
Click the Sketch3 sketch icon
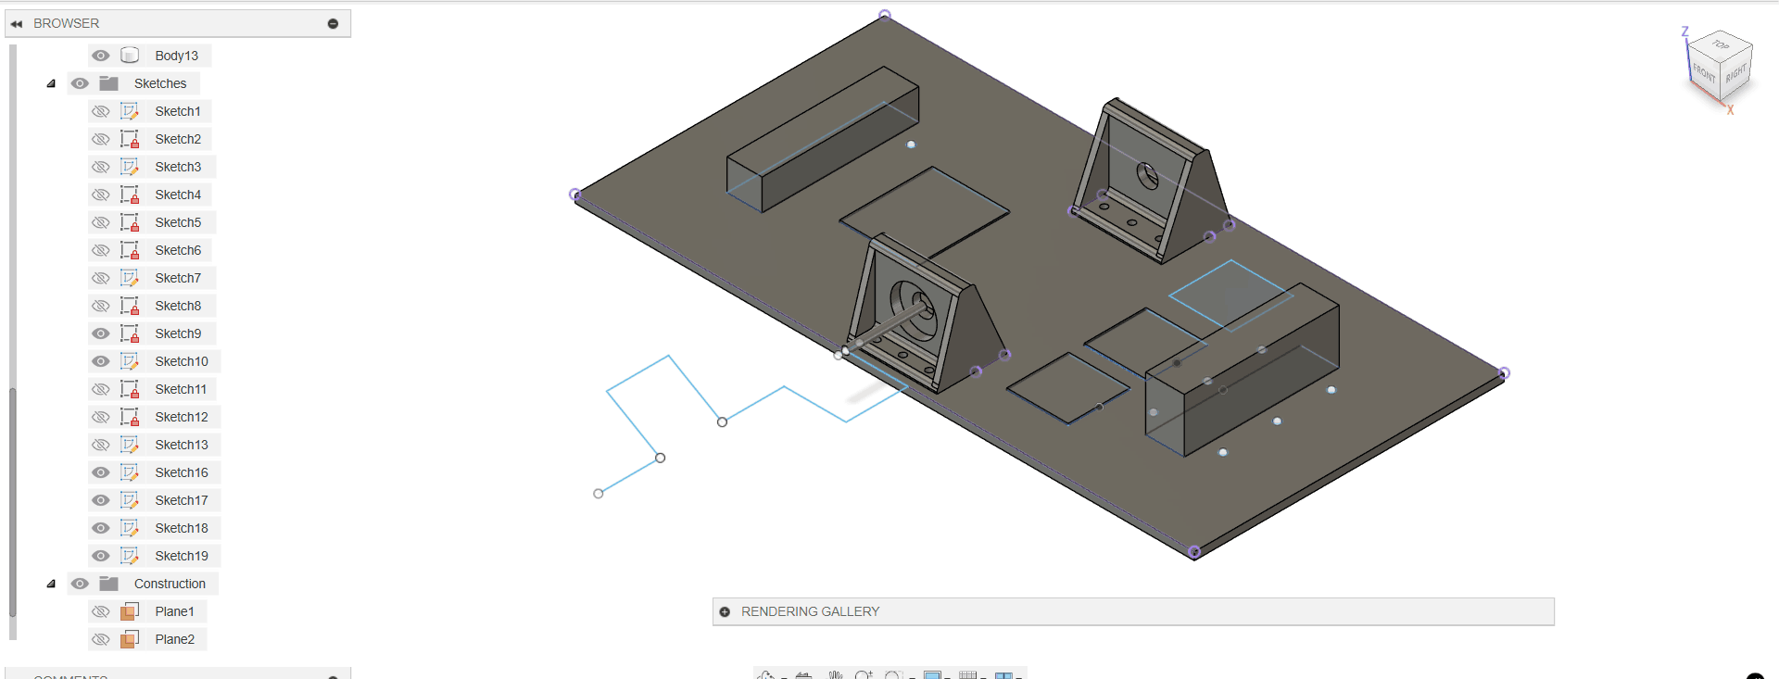(130, 167)
